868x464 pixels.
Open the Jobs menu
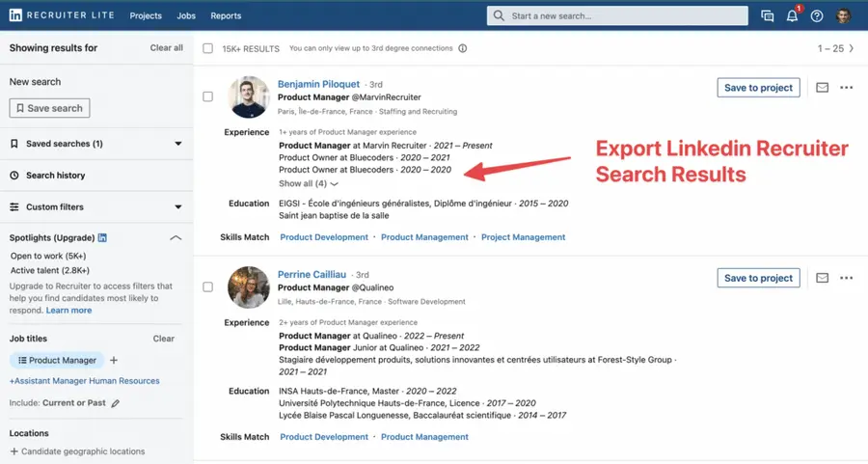[x=186, y=16]
